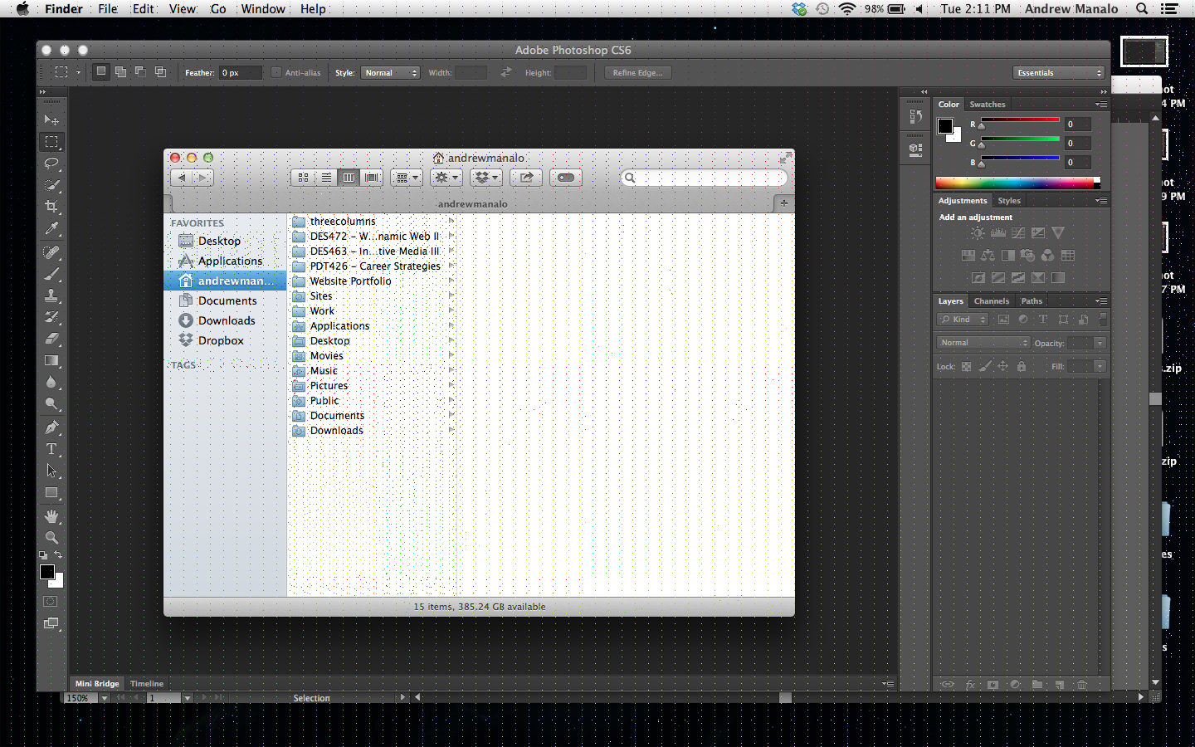Select the Gradient tool
Viewport: 1195px width, 747px height.
pyautogui.click(x=51, y=360)
